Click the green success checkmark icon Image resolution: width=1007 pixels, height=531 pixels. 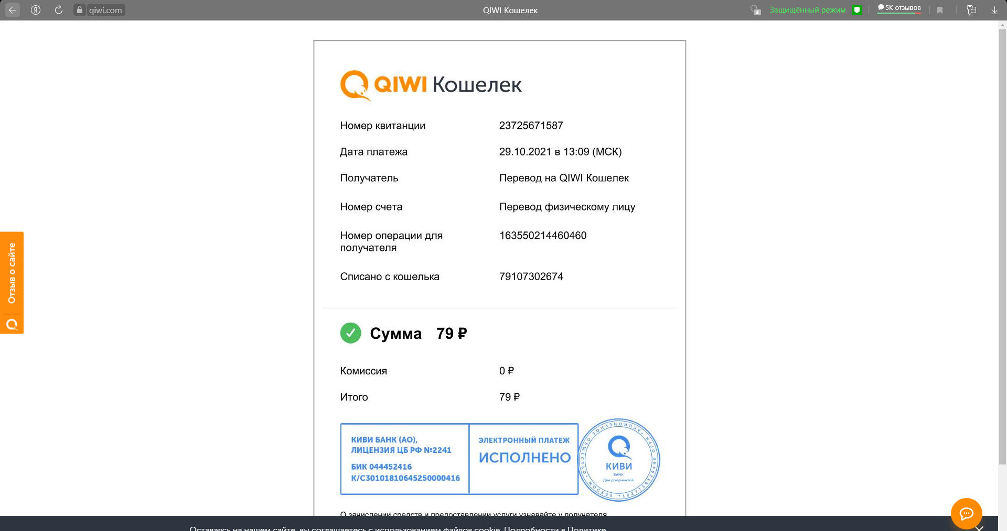[350, 333]
